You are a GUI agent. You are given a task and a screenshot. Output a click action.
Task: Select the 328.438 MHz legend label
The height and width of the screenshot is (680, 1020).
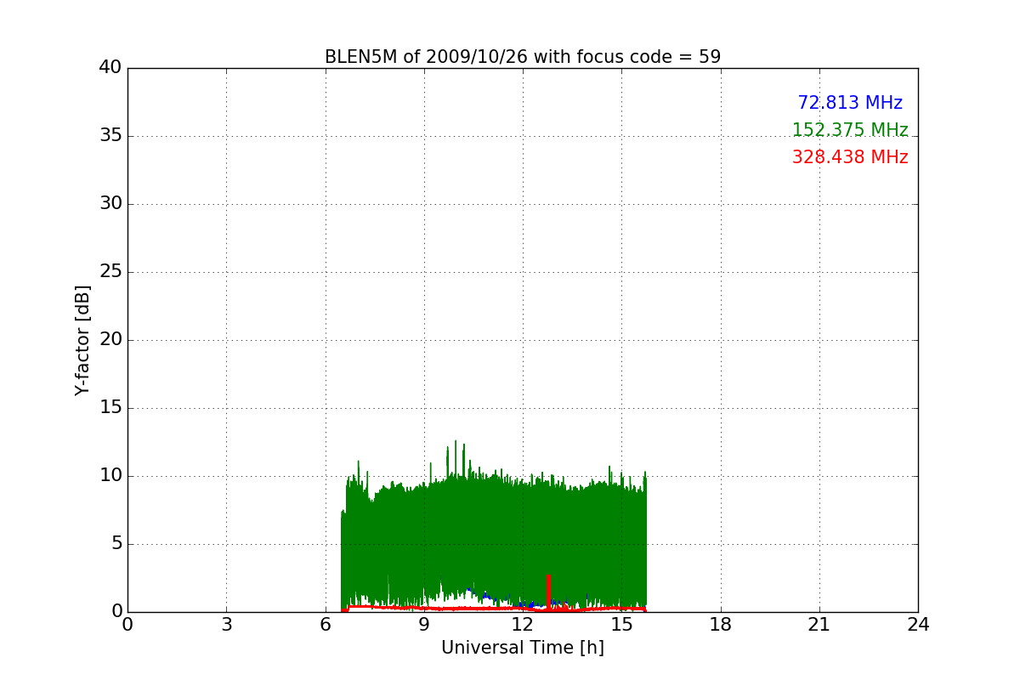(850, 157)
